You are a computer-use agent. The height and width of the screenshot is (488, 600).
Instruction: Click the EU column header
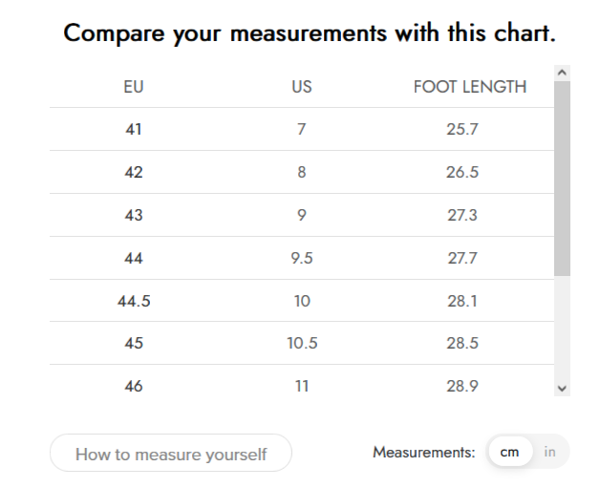tap(134, 87)
